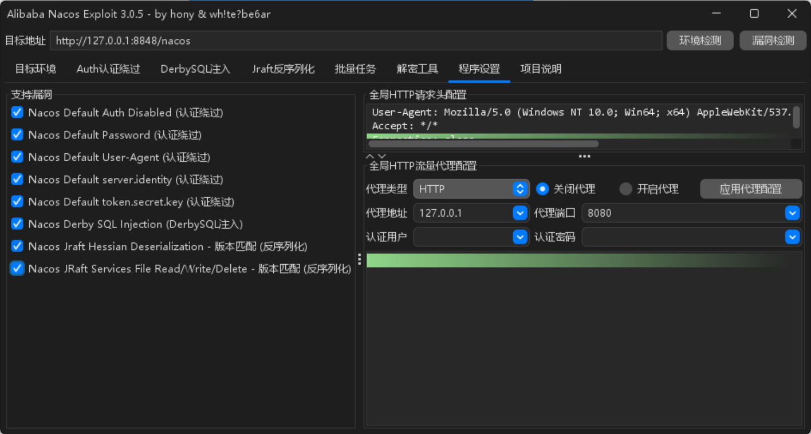Click the split pane collapse arrows
This screenshot has height=434, width=811.
click(376, 156)
